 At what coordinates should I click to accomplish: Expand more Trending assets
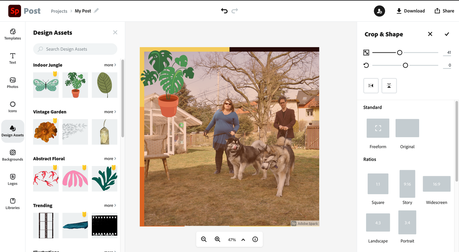click(109, 205)
